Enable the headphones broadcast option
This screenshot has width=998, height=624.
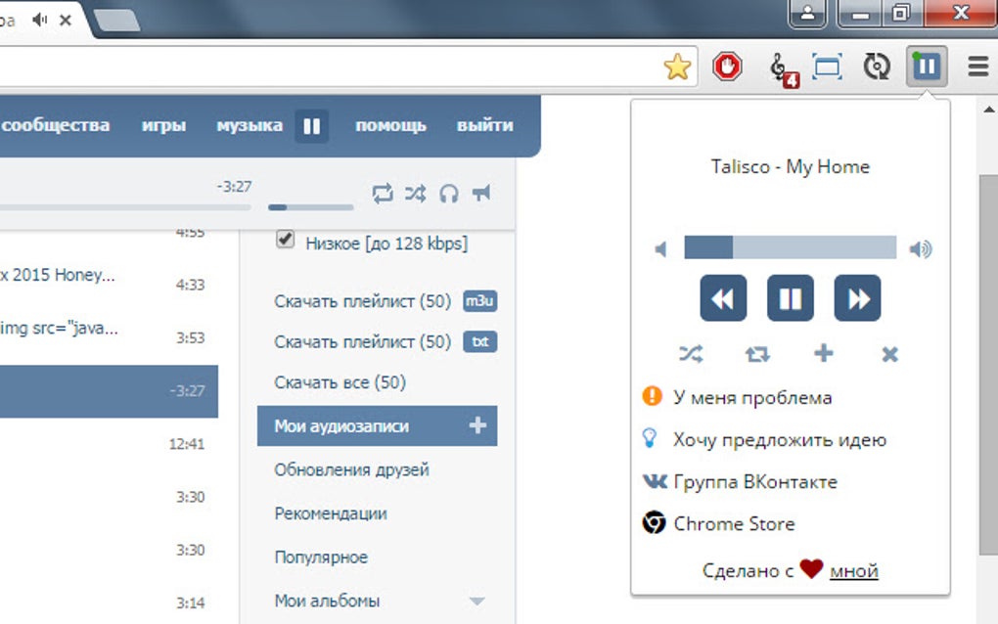click(449, 194)
